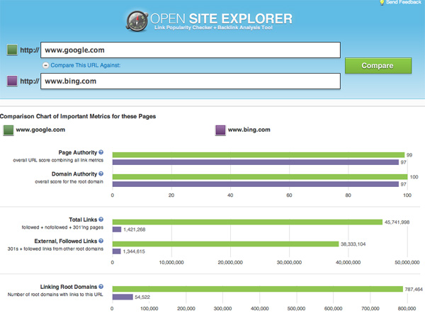
Task: Click the green legend swatch for www.google.com
Action: (x=8, y=130)
